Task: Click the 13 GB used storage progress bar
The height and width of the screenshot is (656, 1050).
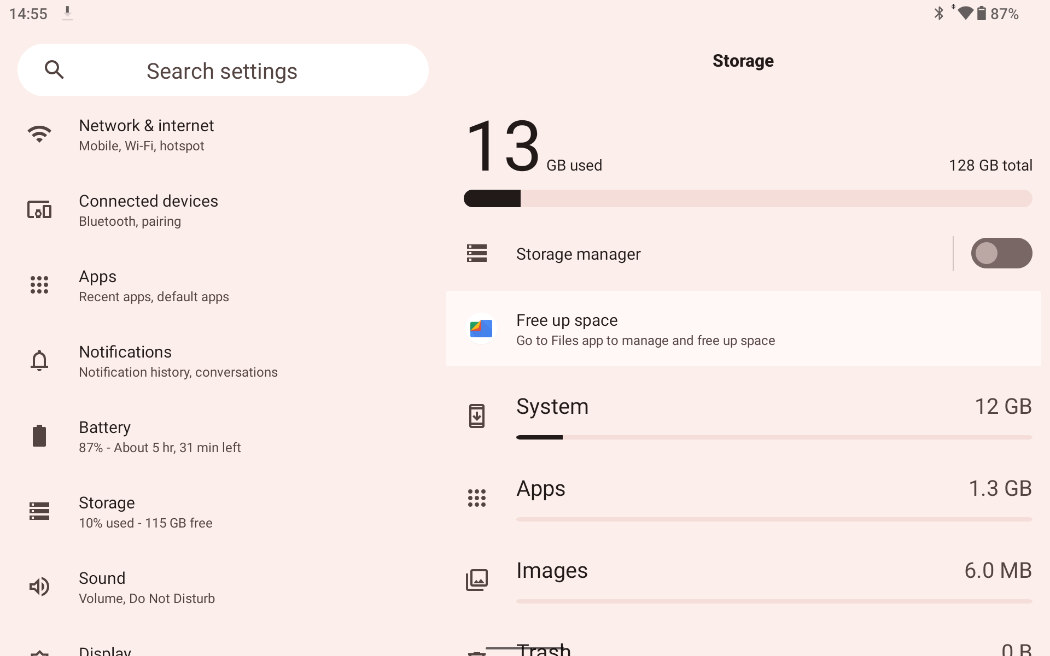Action: pos(748,198)
